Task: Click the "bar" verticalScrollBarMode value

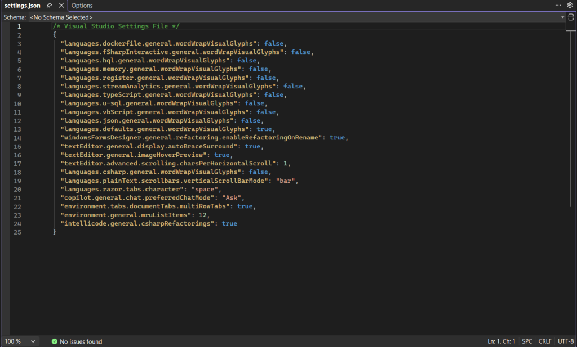Action: pos(285,181)
